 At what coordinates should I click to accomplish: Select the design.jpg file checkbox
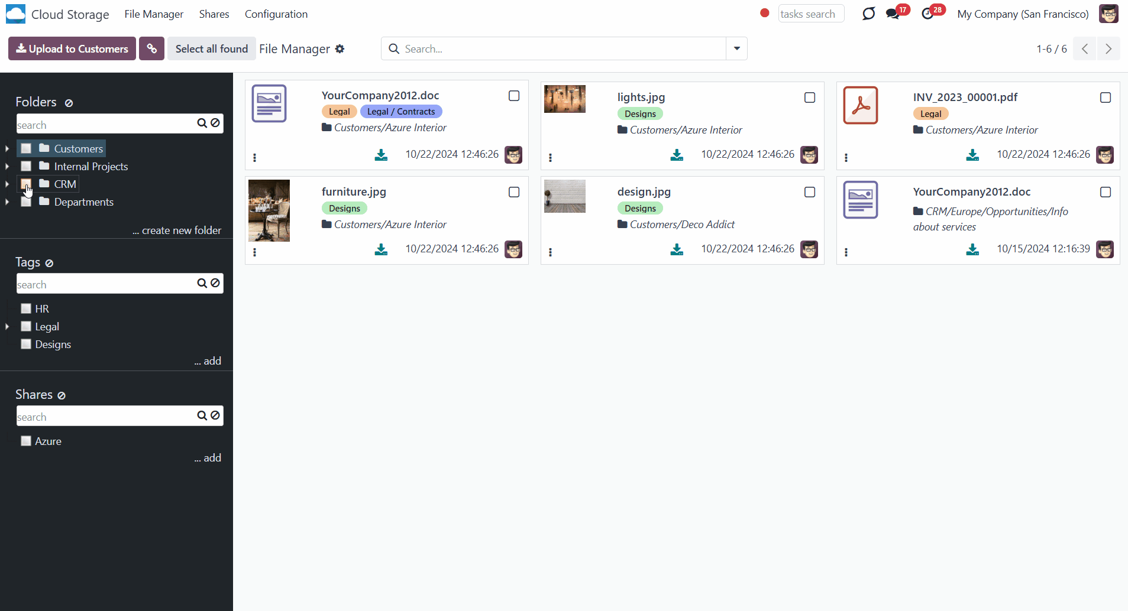810,192
